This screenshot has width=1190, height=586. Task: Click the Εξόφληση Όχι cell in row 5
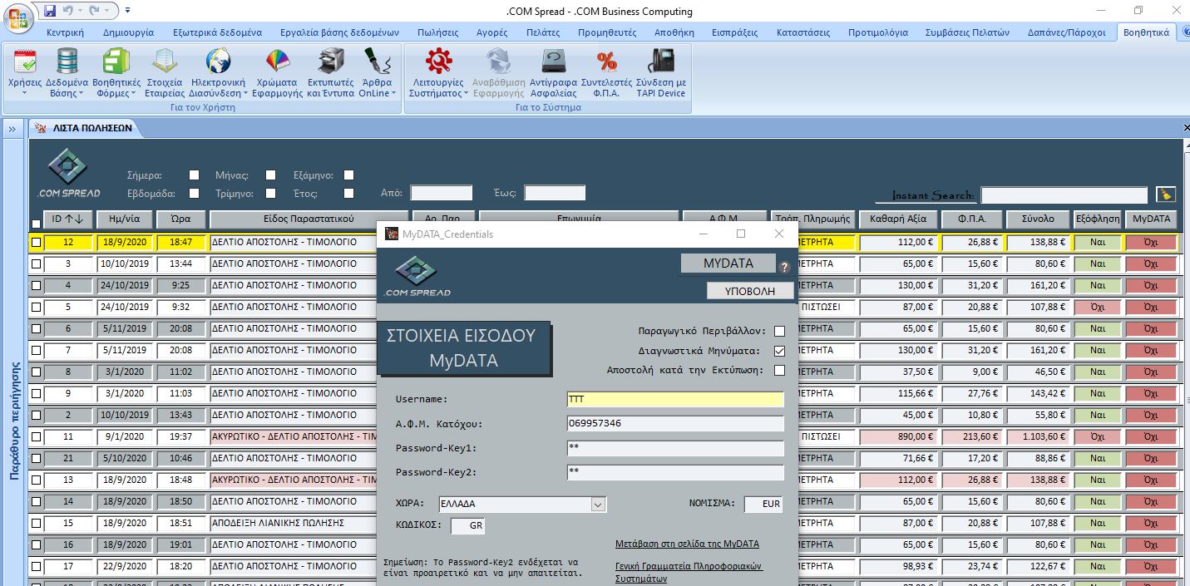[x=1097, y=307]
